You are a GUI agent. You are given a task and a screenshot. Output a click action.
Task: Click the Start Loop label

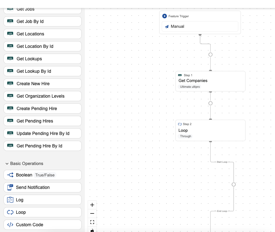click(x=222, y=162)
